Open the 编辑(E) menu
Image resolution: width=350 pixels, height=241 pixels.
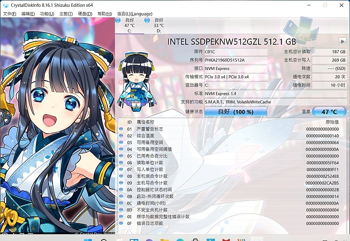pyautogui.click(x=28, y=14)
